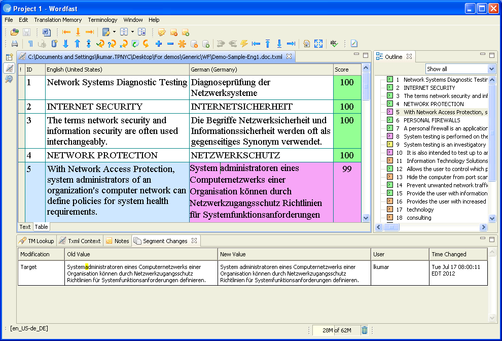502x341 pixels.
Task: Click the orange asterisk toolbar icon
Action: pyautogui.click(x=182, y=44)
